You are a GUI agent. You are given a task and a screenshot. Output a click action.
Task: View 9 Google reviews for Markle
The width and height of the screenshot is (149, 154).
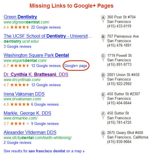tap(45, 124)
